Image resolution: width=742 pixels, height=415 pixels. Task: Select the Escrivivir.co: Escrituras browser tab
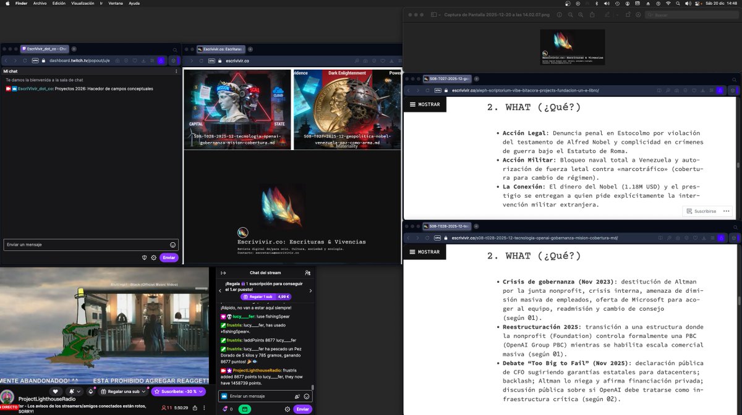[221, 49]
